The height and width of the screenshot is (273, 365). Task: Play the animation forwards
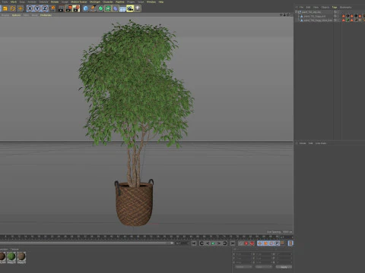click(213, 243)
